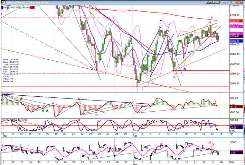
Task: Minimize the S&P 500 chart window
Action: (224, 3)
